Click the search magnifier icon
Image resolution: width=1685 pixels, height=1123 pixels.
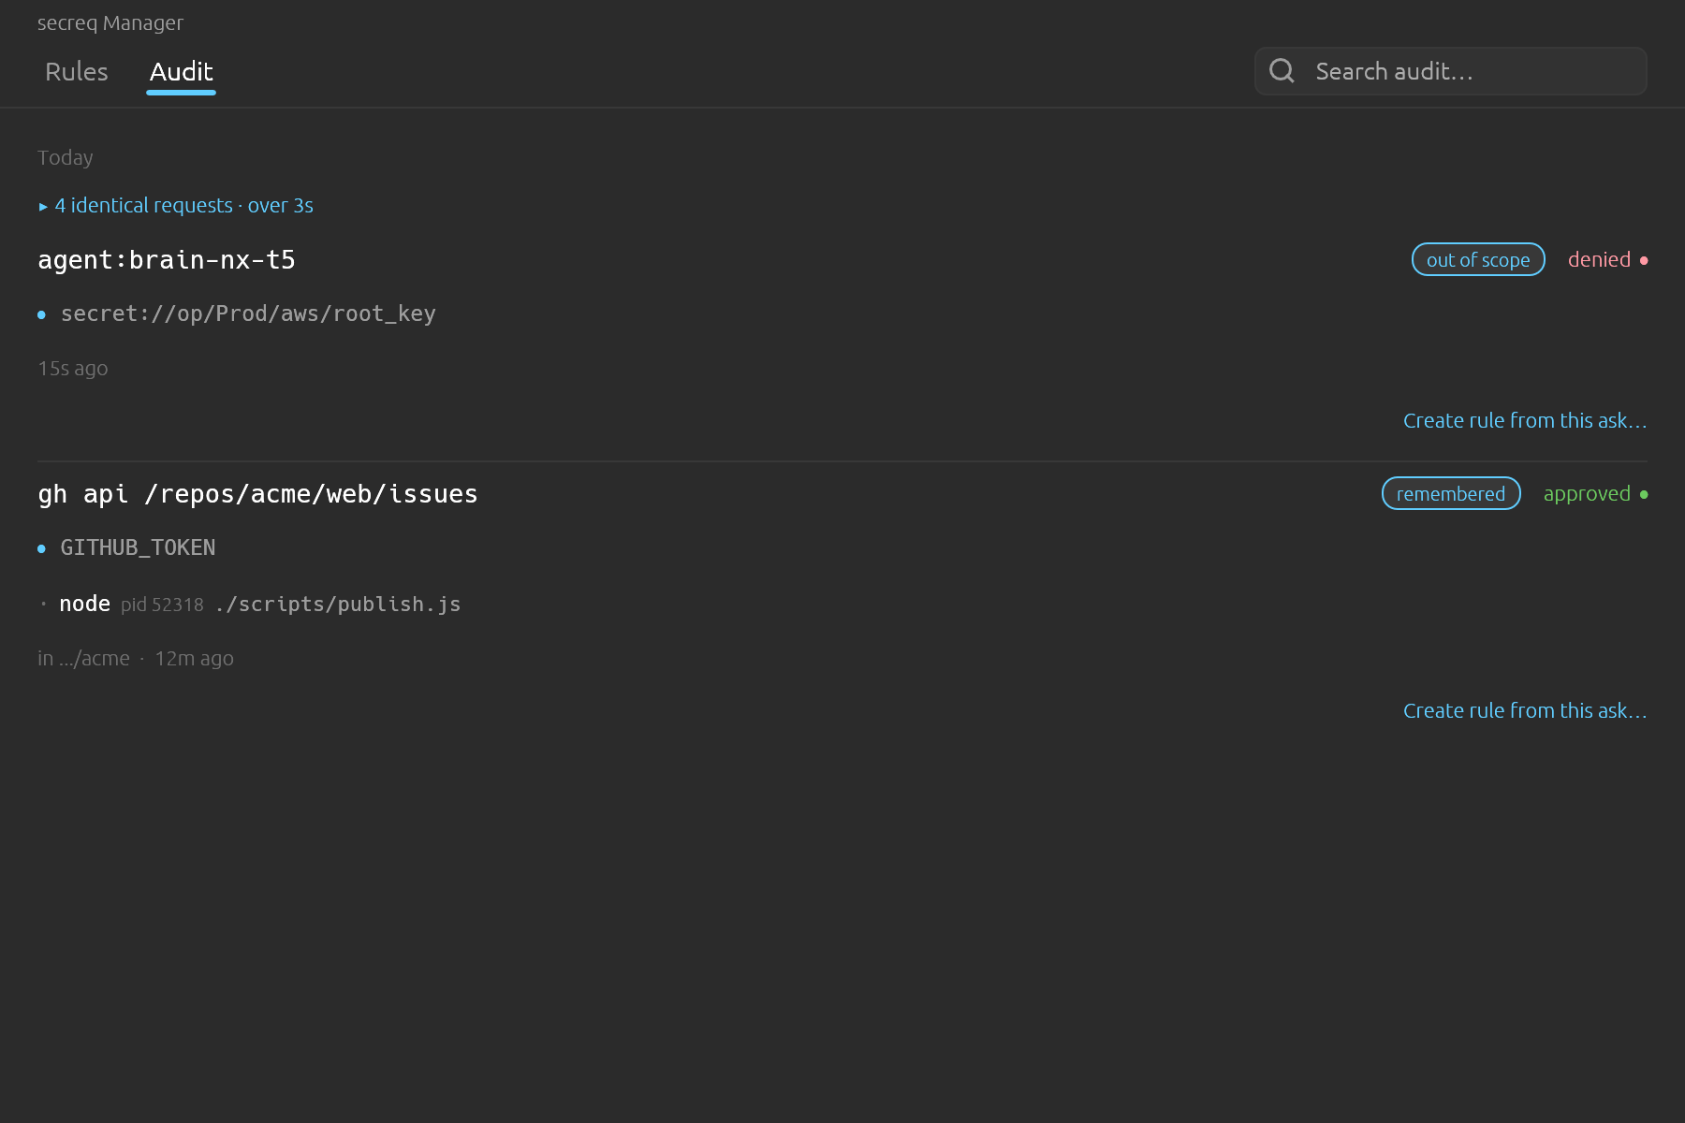(1282, 71)
